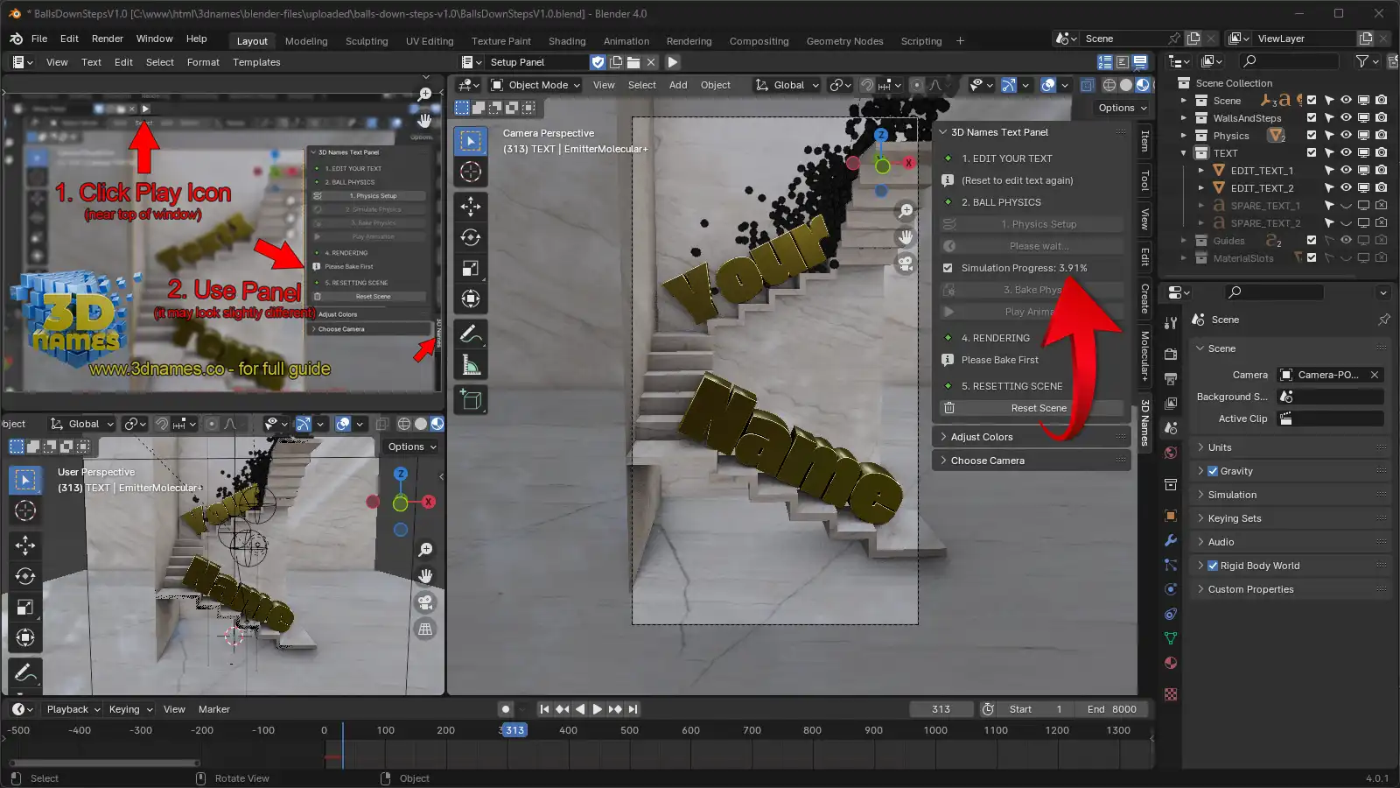The height and width of the screenshot is (788, 1400).
Task: Select the Move tool in main viewport
Action: tap(471, 206)
